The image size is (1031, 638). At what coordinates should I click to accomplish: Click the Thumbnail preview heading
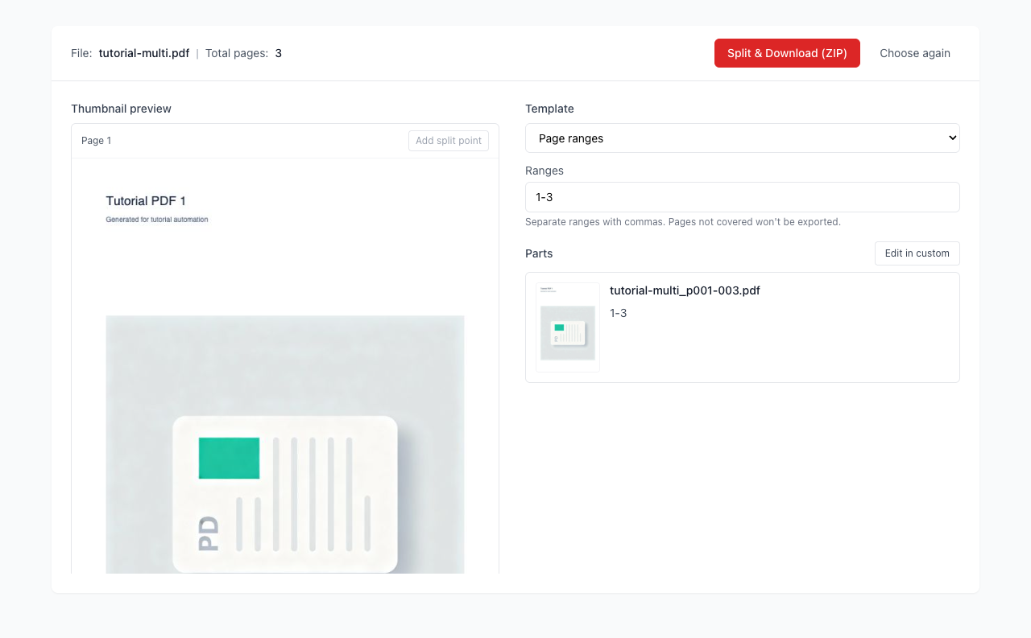(x=121, y=109)
